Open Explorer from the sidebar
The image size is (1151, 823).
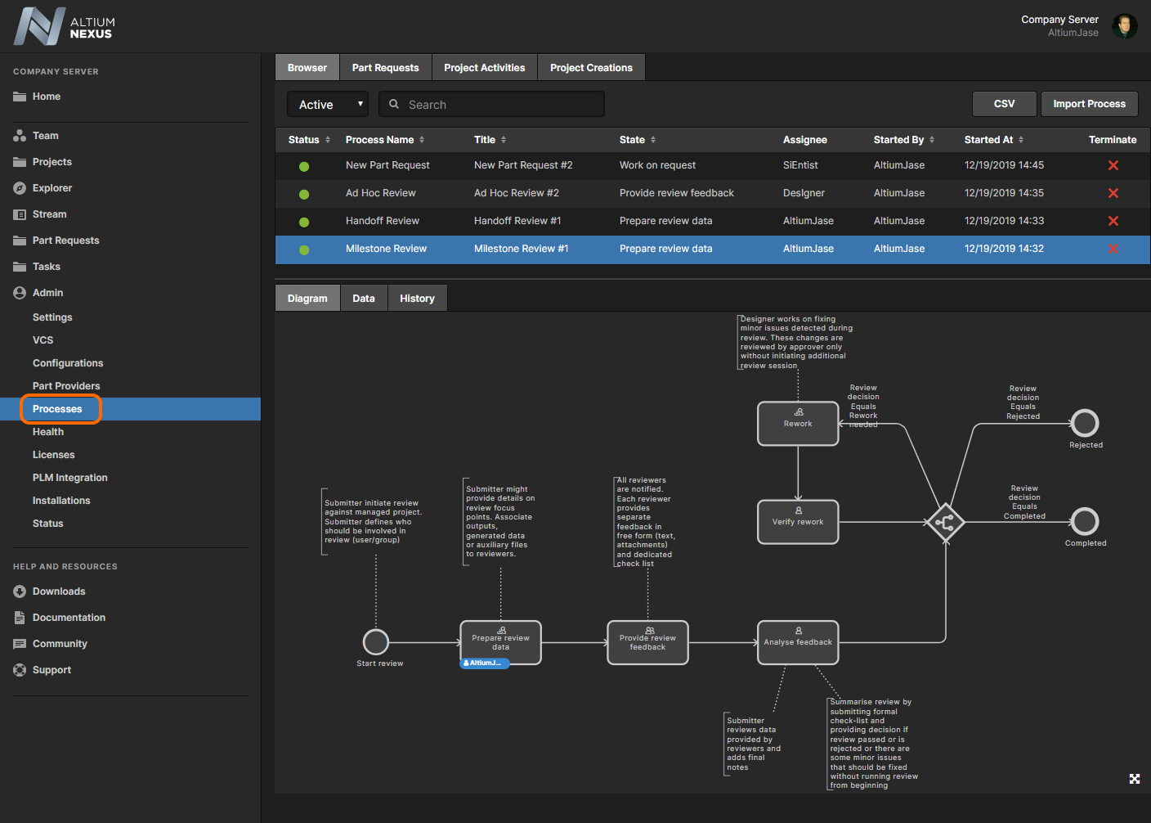(x=52, y=188)
